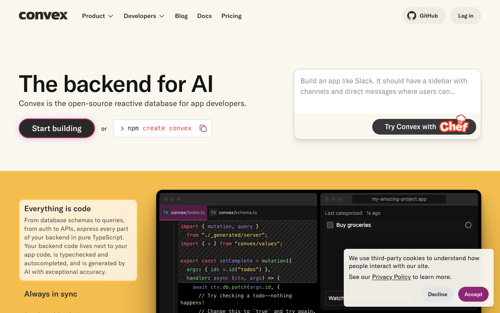Click the Log in button
The height and width of the screenshot is (313, 500).
tap(465, 16)
